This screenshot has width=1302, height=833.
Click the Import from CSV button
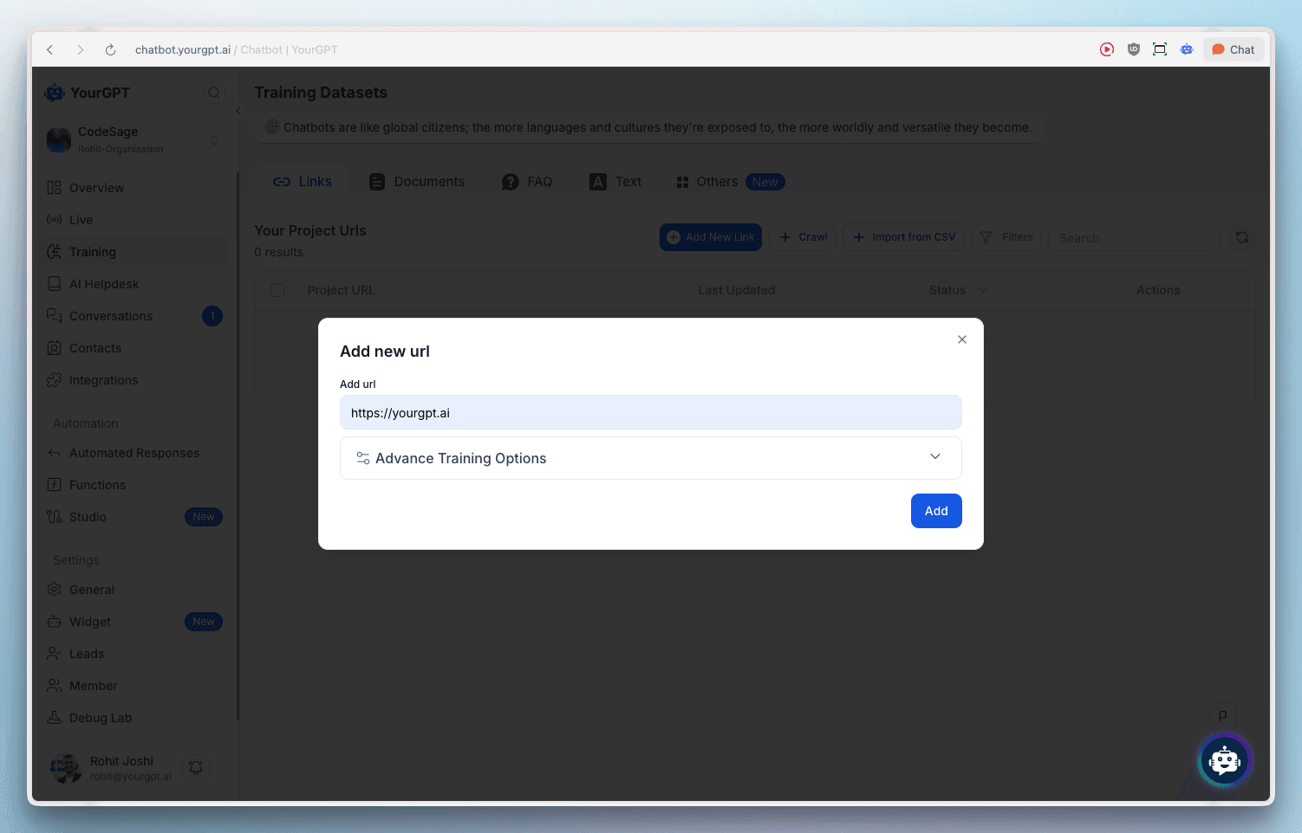(903, 237)
